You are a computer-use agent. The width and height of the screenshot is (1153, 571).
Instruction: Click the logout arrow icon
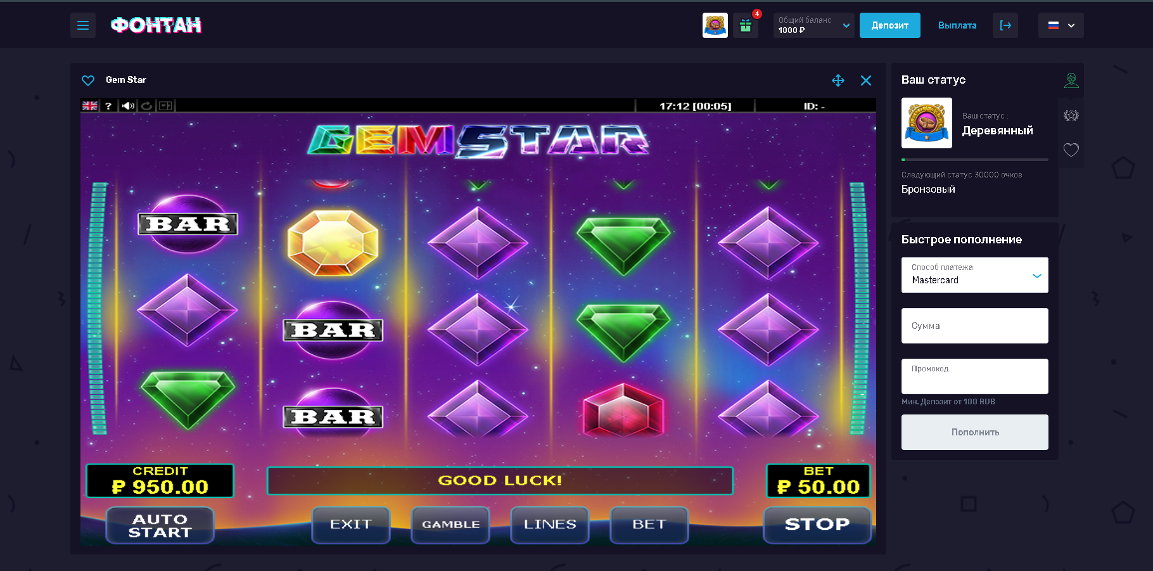coord(1005,25)
